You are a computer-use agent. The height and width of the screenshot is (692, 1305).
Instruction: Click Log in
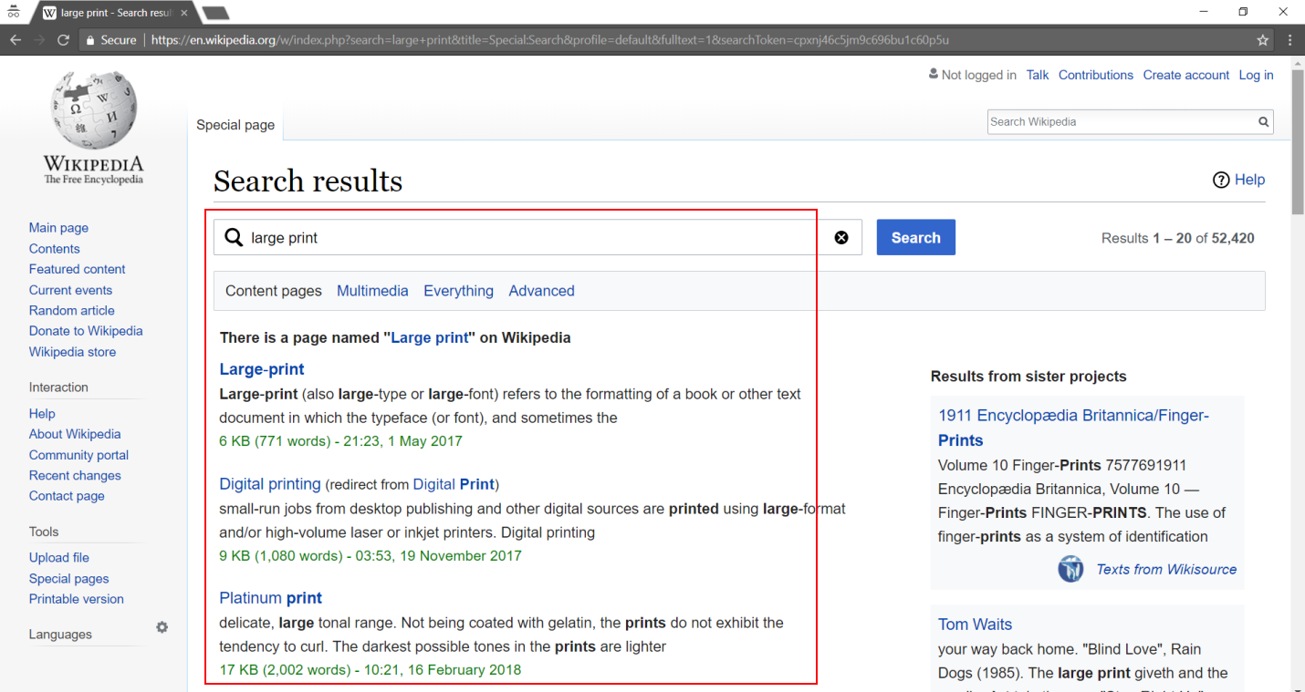click(x=1256, y=75)
